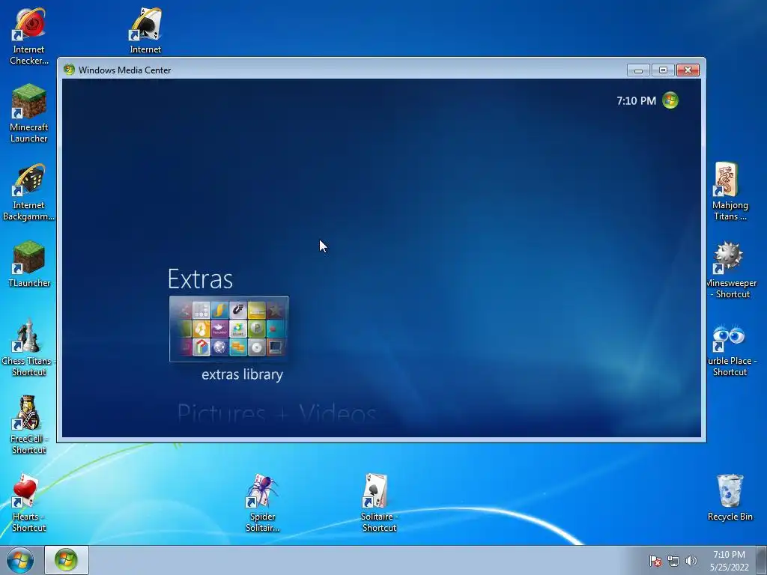Viewport: 767px width, 575px height.
Task: Click the Show desktop button on taskbar
Action: tap(762, 560)
